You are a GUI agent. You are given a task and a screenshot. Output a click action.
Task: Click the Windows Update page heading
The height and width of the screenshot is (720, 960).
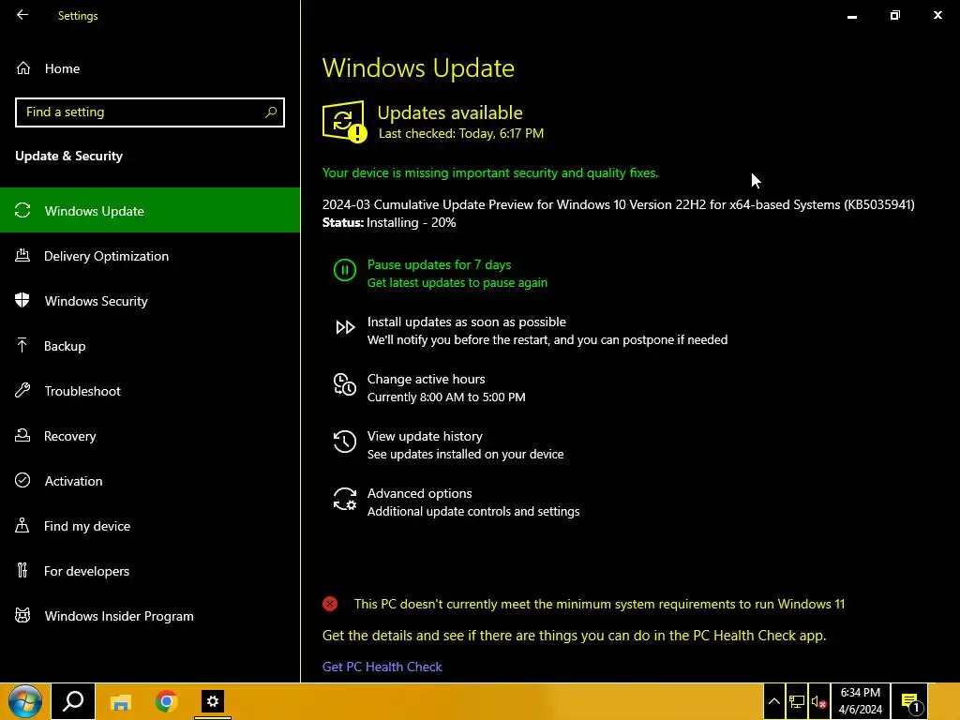pos(418,67)
